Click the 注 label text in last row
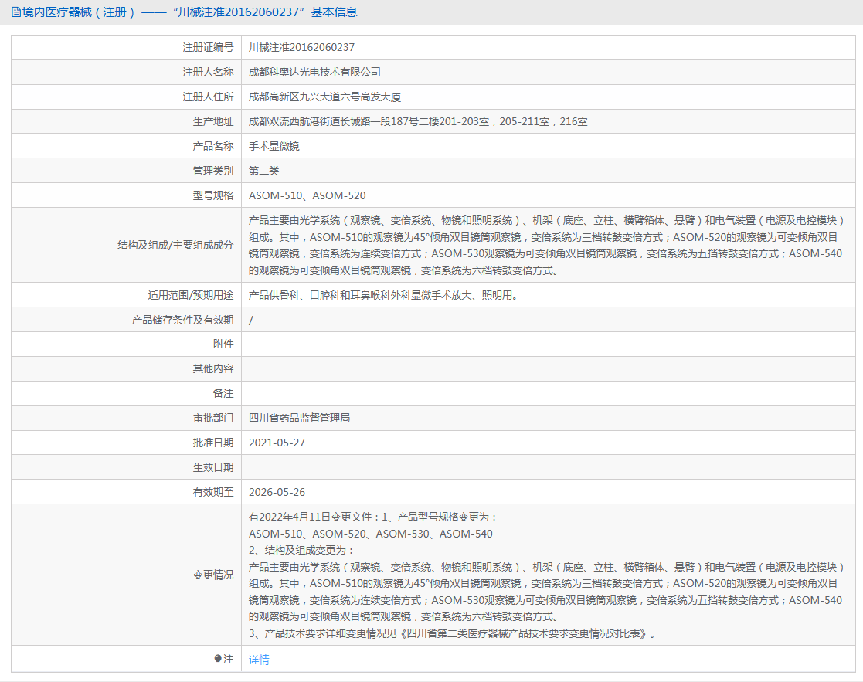Viewport: 863px width, 682px height. tap(229, 659)
